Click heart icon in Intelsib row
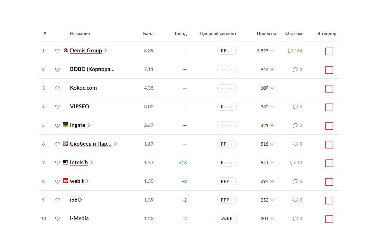The image size is (386, 243). [x=57, y=163]
